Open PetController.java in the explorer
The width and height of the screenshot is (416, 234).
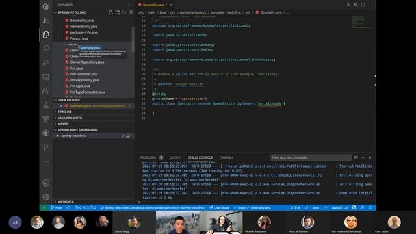point(84,74)
